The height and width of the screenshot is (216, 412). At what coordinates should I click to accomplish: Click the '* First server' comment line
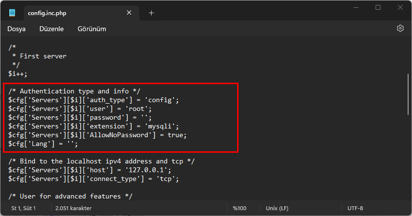point(39,56)
